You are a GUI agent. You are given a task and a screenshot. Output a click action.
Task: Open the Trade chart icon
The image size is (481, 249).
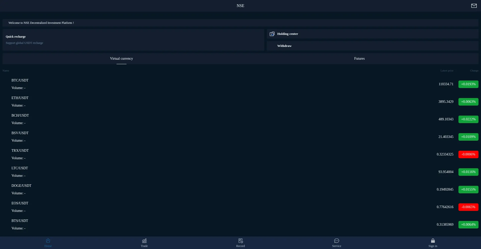point(144,241)
